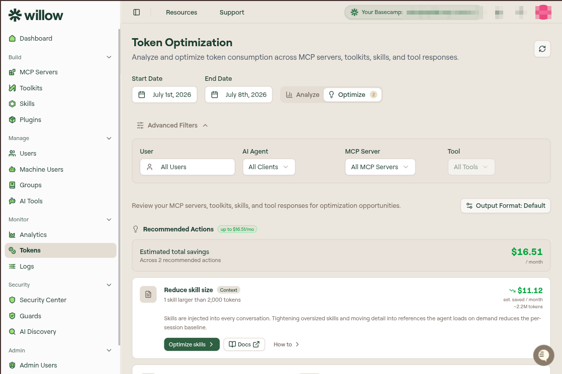The image size is (562, 374).
Task: Click the Admin Users icon
Action: [x=12, y=365]
